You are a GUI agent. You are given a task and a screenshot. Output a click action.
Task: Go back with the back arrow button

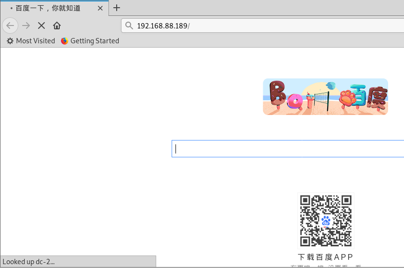coord(10,26)
